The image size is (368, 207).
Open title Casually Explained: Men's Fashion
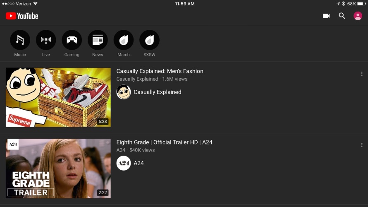pos(160,71)
